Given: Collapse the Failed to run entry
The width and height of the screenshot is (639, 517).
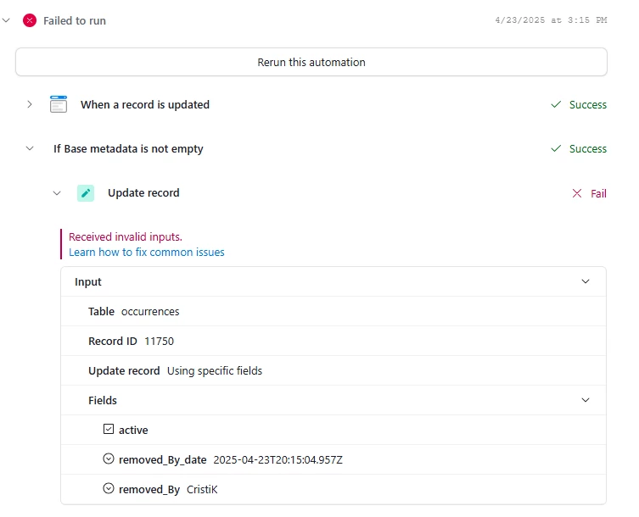Looking at the screenshot, I should pyautogui.click(x=6, y=20).
